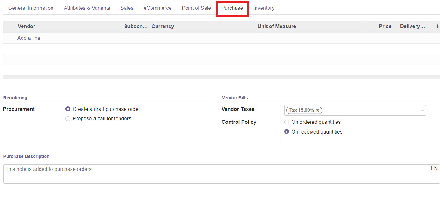This screenshot has width=444, height=204.
Task: Click 'Add a line' to add a vendor
Action: click(x=28, y=38)
